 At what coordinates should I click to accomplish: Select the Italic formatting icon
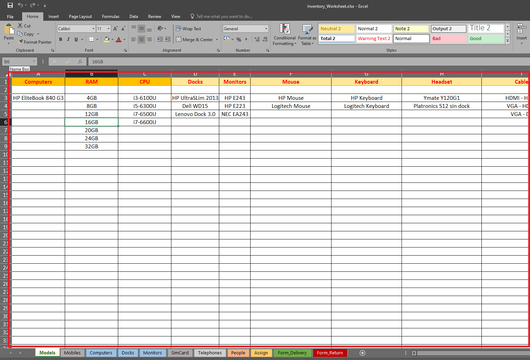(x=68, y=39)
